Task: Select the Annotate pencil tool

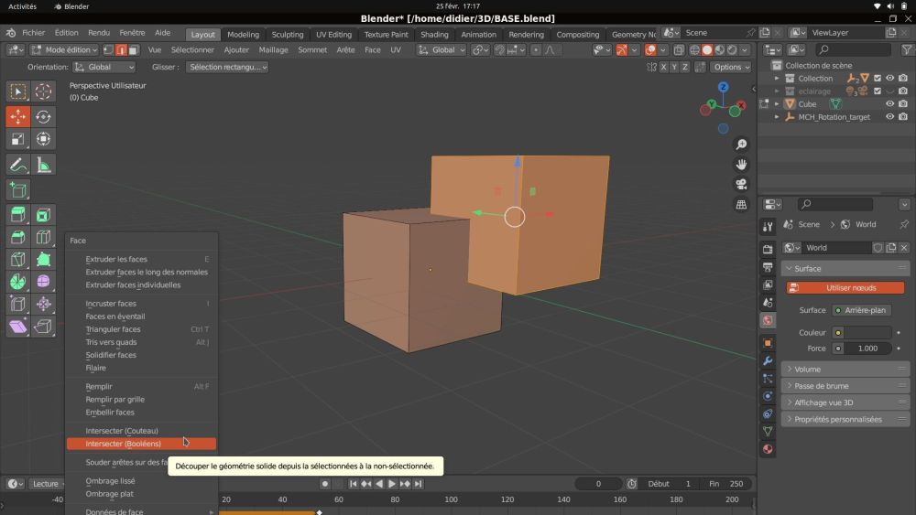Action: [x=17, y=165]
